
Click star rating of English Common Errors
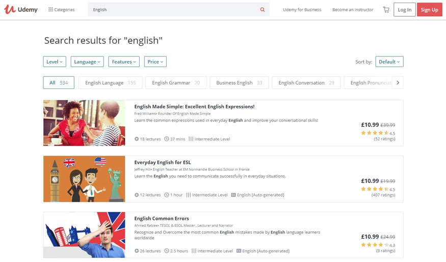(375, 245)
